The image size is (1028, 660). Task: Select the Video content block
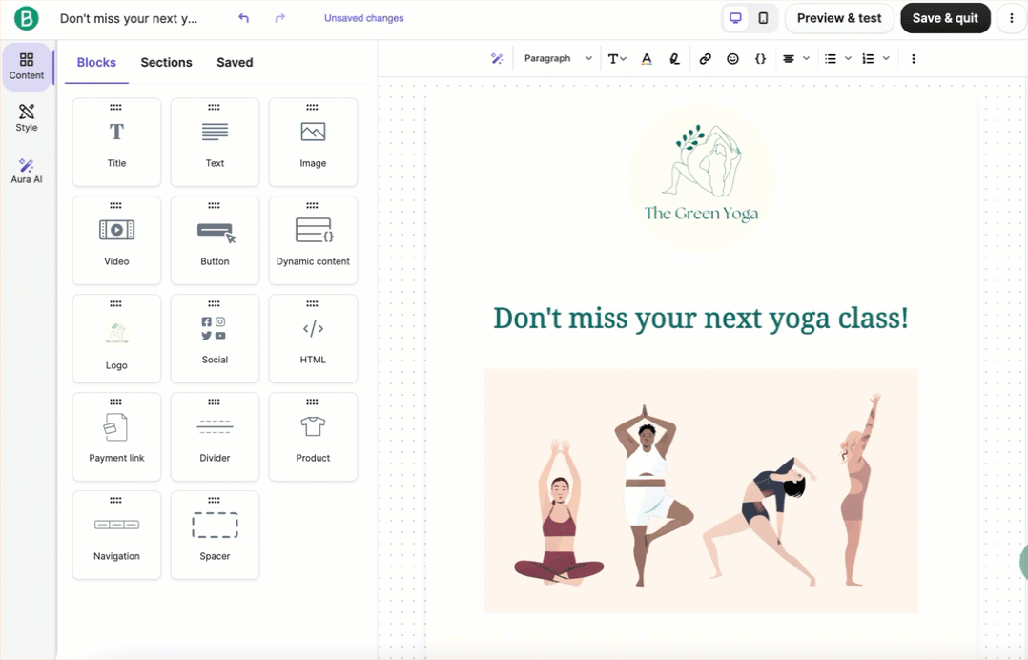[x=116, y=239]
